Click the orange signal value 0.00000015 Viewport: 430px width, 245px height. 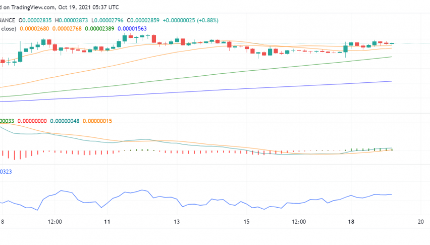[97, 121]
